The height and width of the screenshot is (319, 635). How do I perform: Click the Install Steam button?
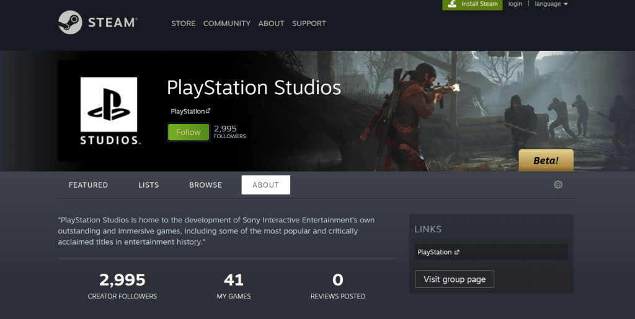click(472, 4)
